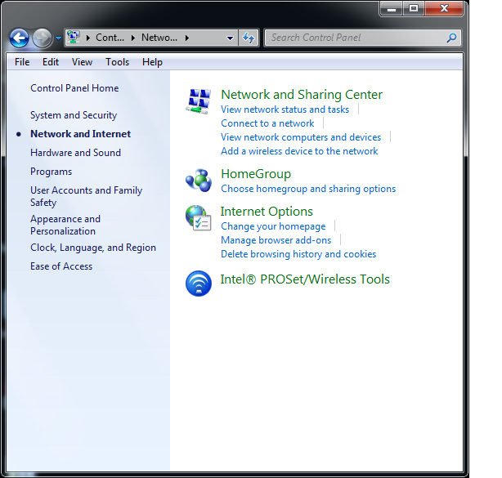Click the Internet Options globe icon
Image resolution: width=502 pixels, height=478 pixels.
tap(199, 218)
